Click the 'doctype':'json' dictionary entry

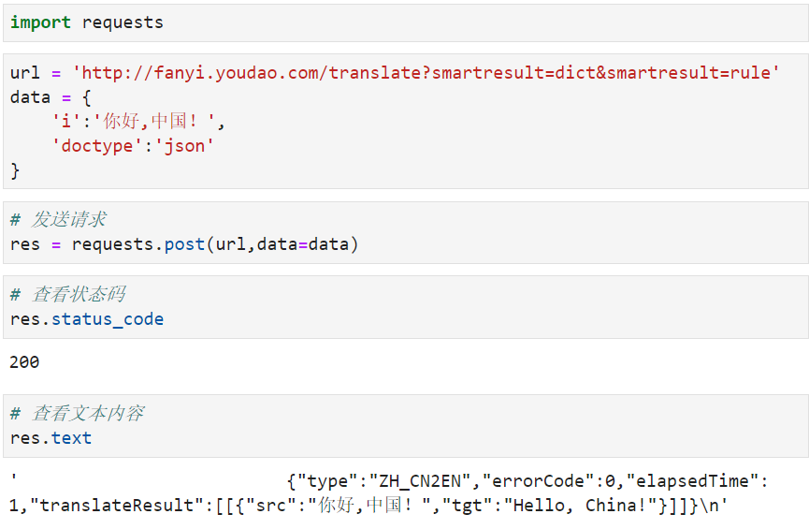tap(133, 145)
